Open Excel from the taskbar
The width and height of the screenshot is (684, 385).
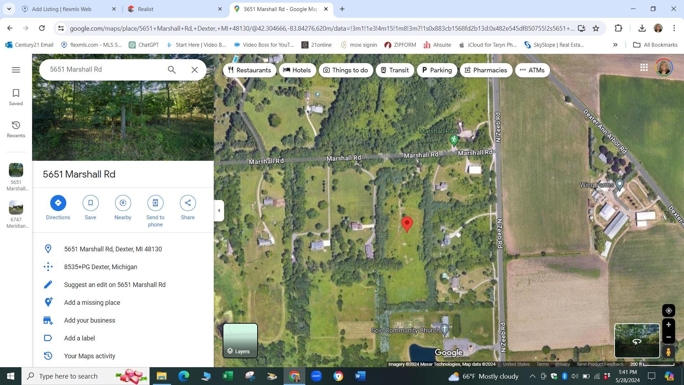[228, 376]
